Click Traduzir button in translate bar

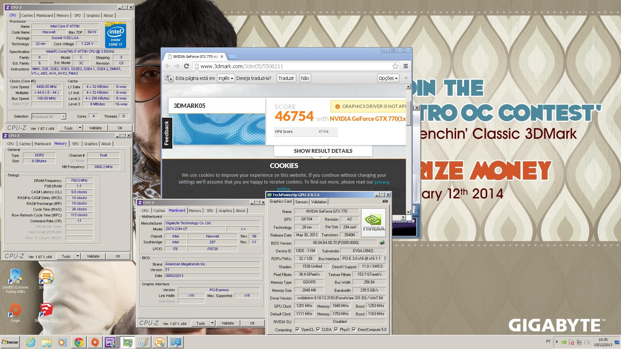pos(286,78)
